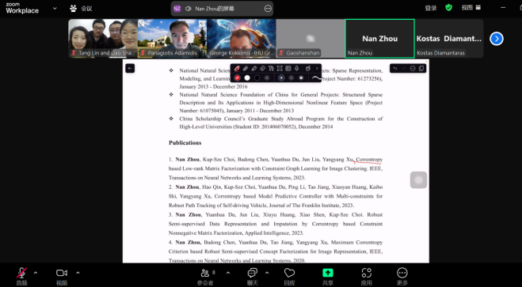Minimize the Zoom meeting window
Image resolution: width=522 pixels, height=287 pixels.
click(x=503, y=8)
